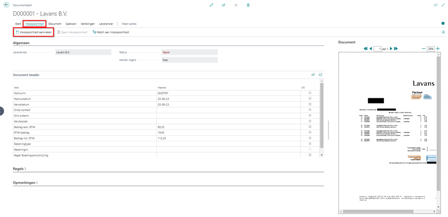Click the collapse page arrows icon

[x=443, y=5]
